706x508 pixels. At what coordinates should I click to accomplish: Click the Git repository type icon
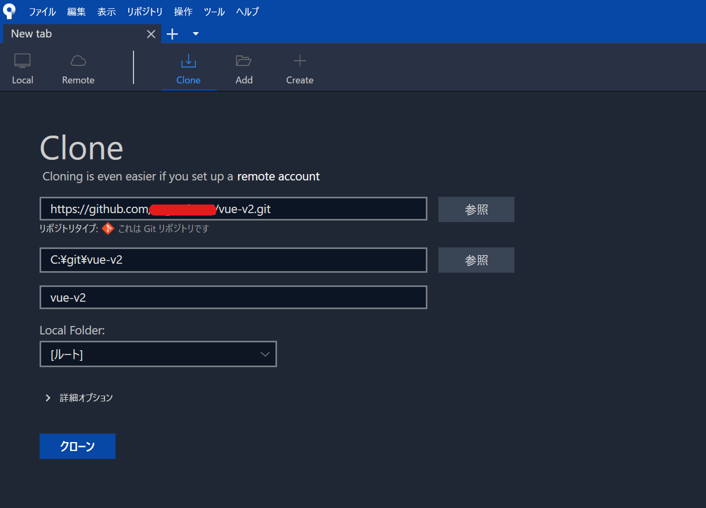(x=108, y=228)
